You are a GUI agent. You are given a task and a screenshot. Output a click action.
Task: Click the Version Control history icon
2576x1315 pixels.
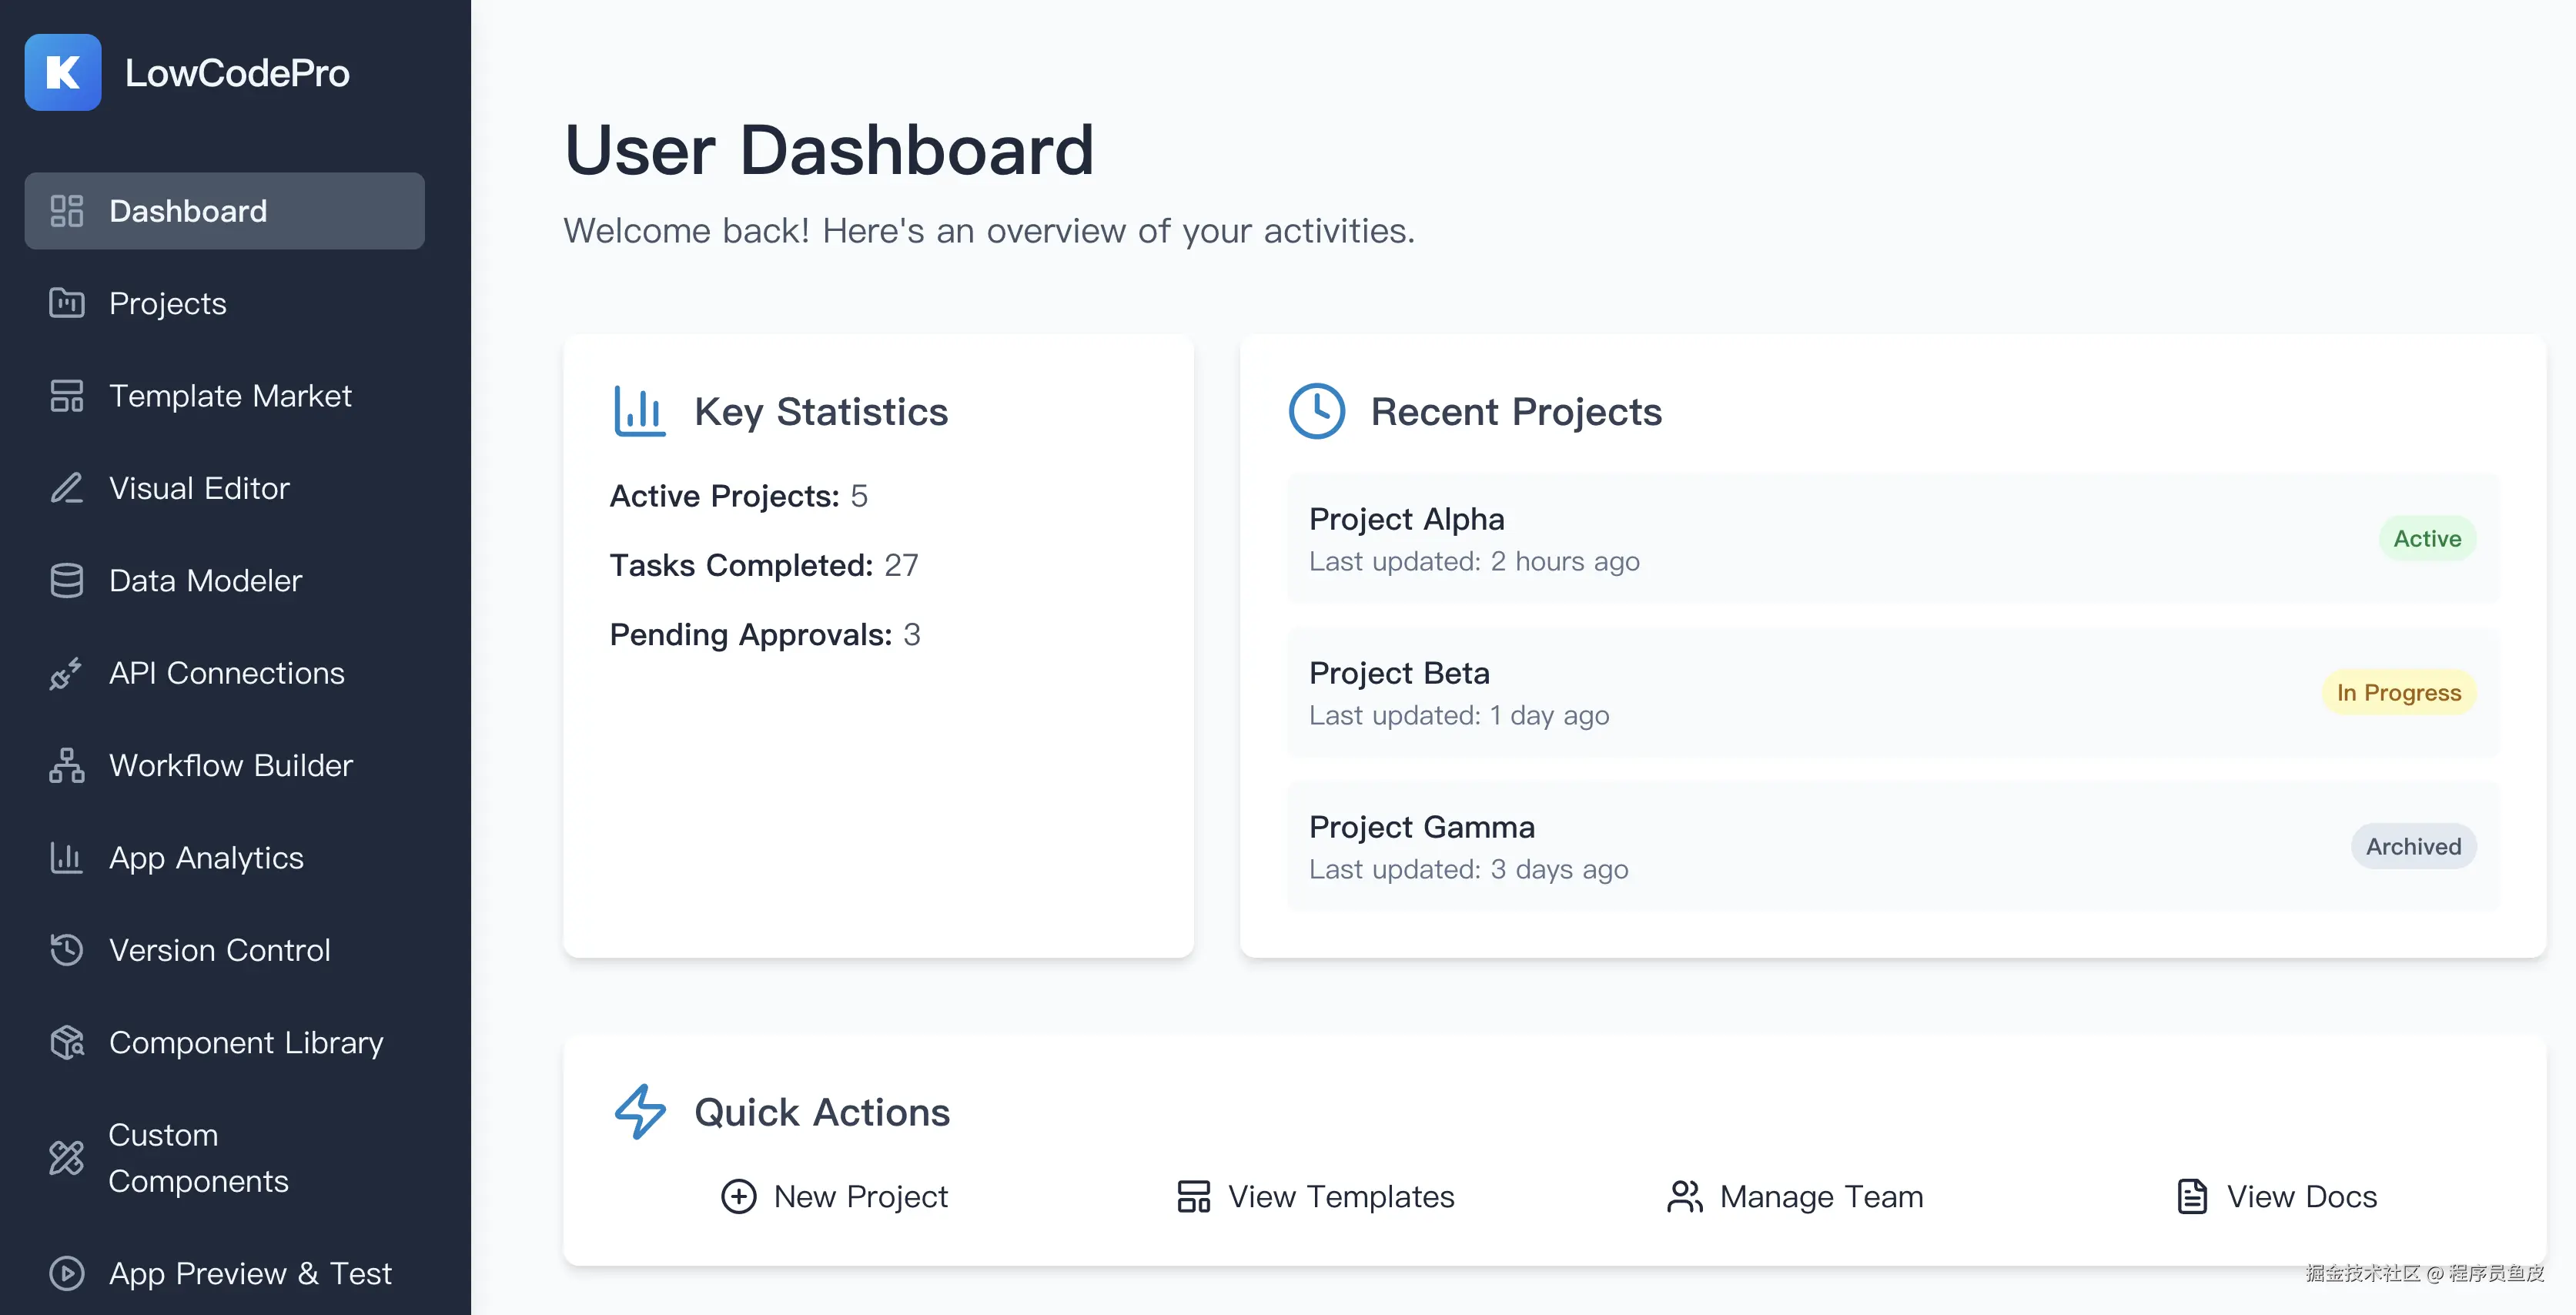[x=67, y=950]
